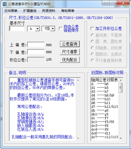Open the 扩展查询 menu
The image size is (131, 149).
pos(30,11)
